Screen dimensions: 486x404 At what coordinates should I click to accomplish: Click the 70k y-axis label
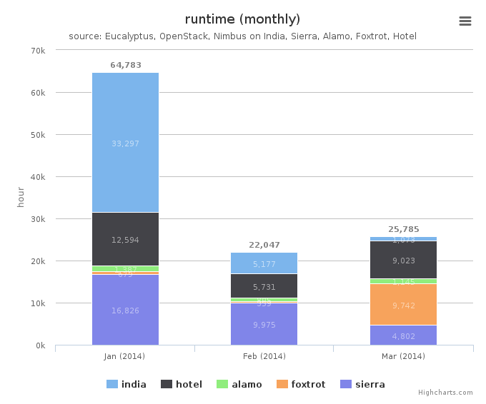coord(38,51)
